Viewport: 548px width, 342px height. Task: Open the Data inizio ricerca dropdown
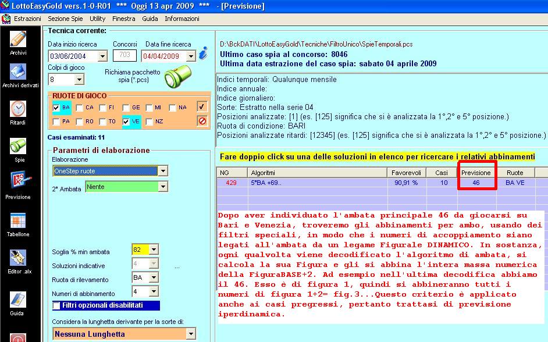tap(102, 56)
